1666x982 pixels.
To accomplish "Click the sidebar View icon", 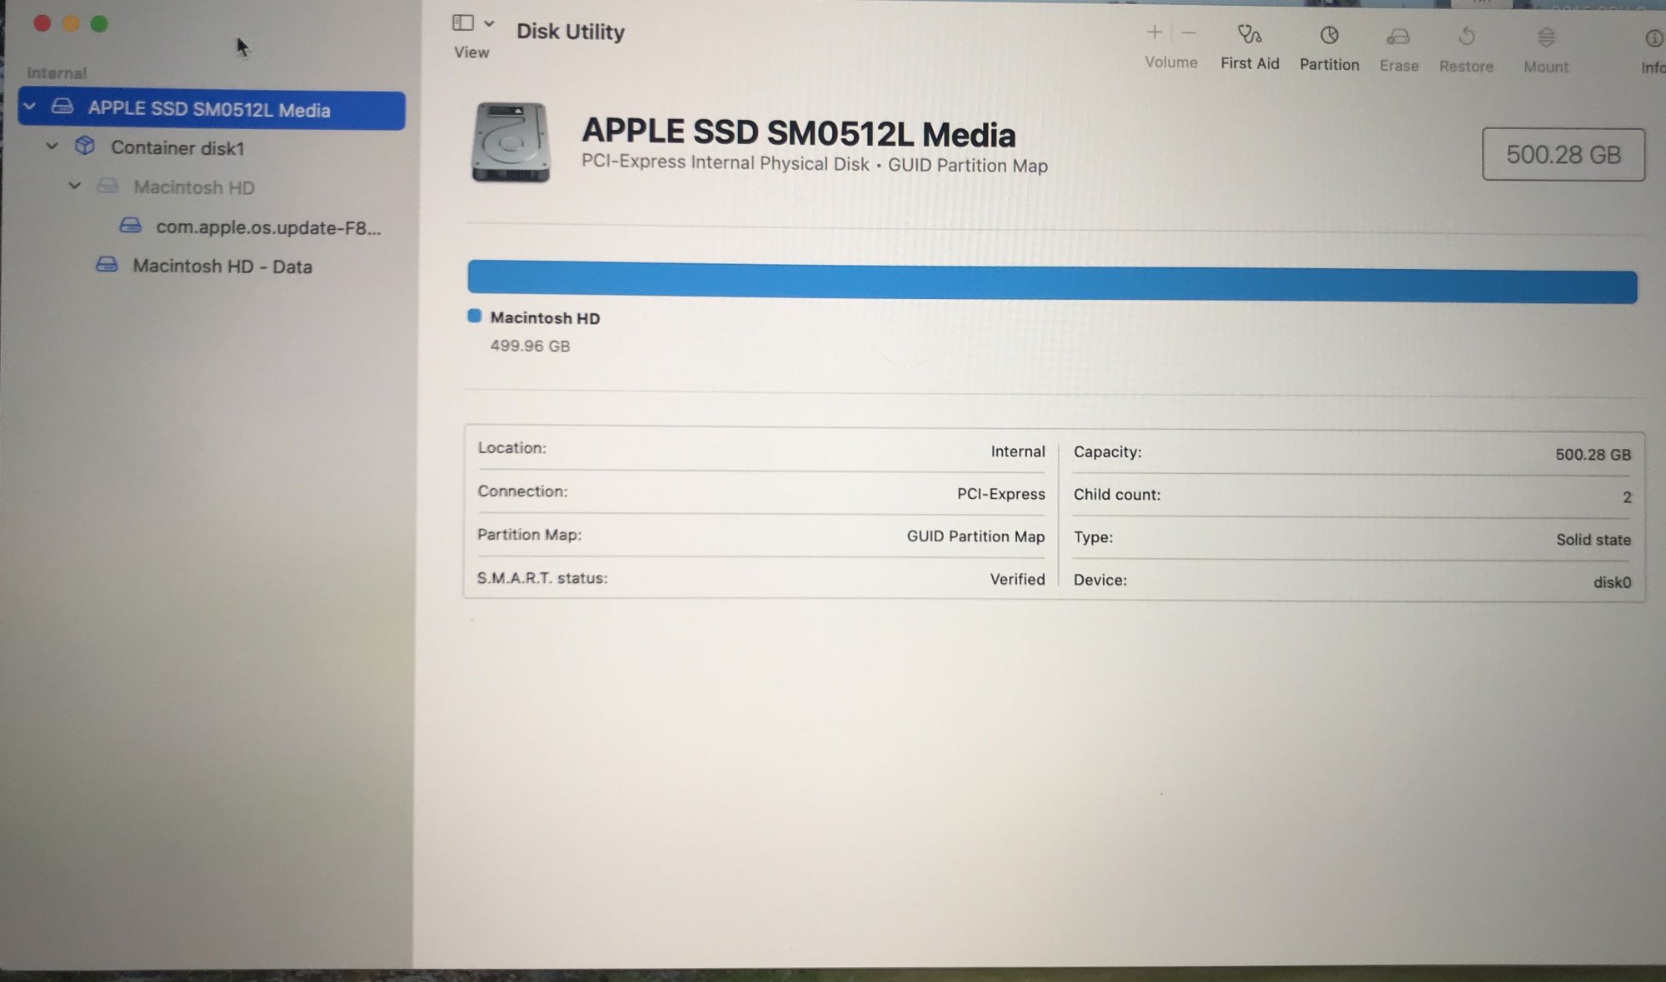I will tap(463, 23).
